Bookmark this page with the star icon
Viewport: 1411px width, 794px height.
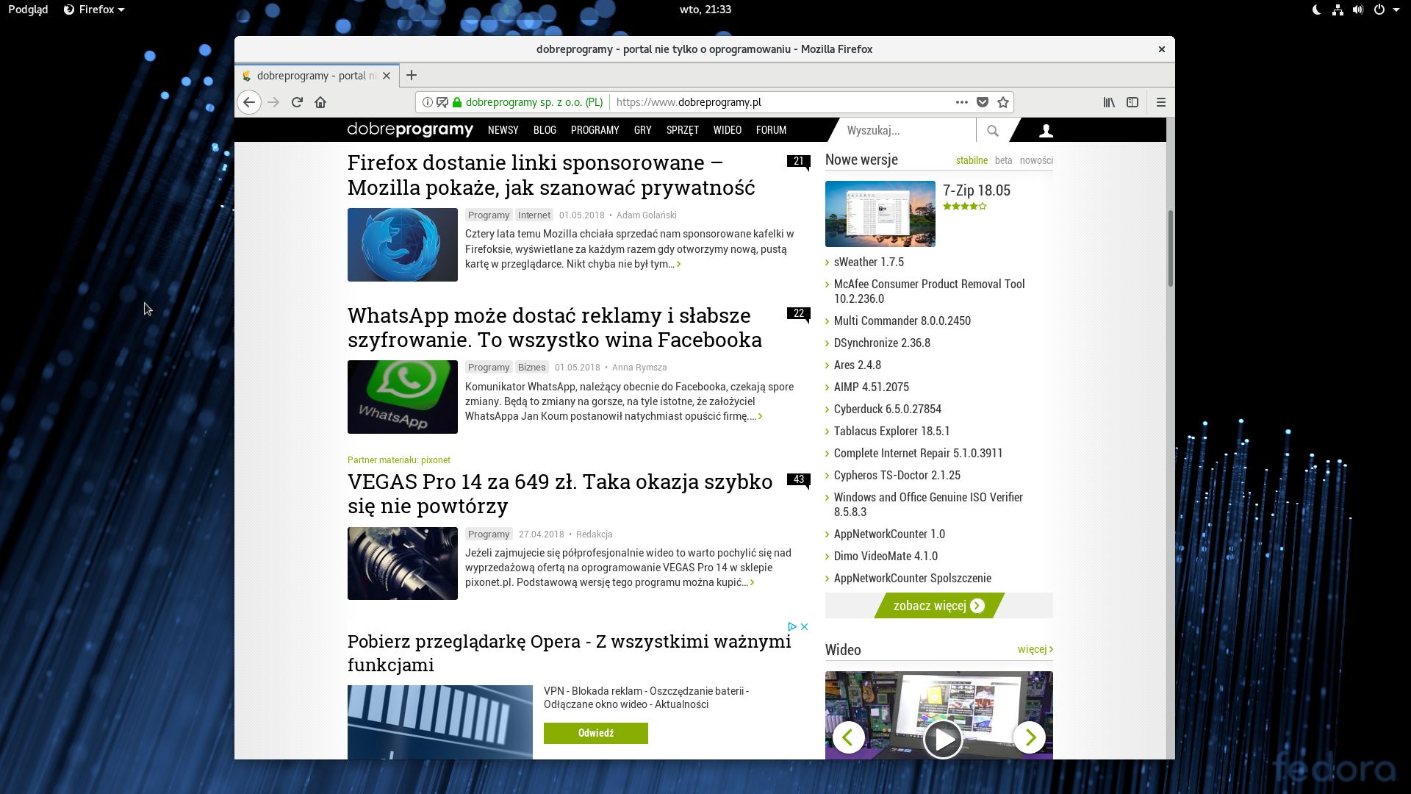click(1003, 102)
